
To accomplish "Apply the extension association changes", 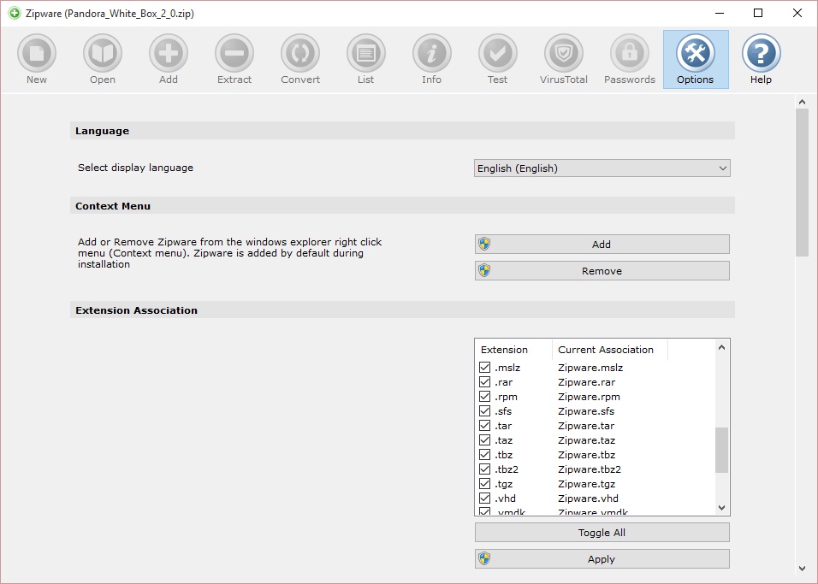I will 602,559.
